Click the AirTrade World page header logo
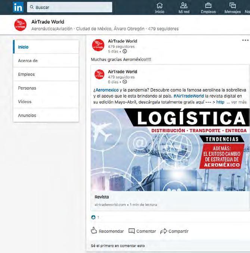Viewport: 250px width, 253px height. click(x=20, y=25)
